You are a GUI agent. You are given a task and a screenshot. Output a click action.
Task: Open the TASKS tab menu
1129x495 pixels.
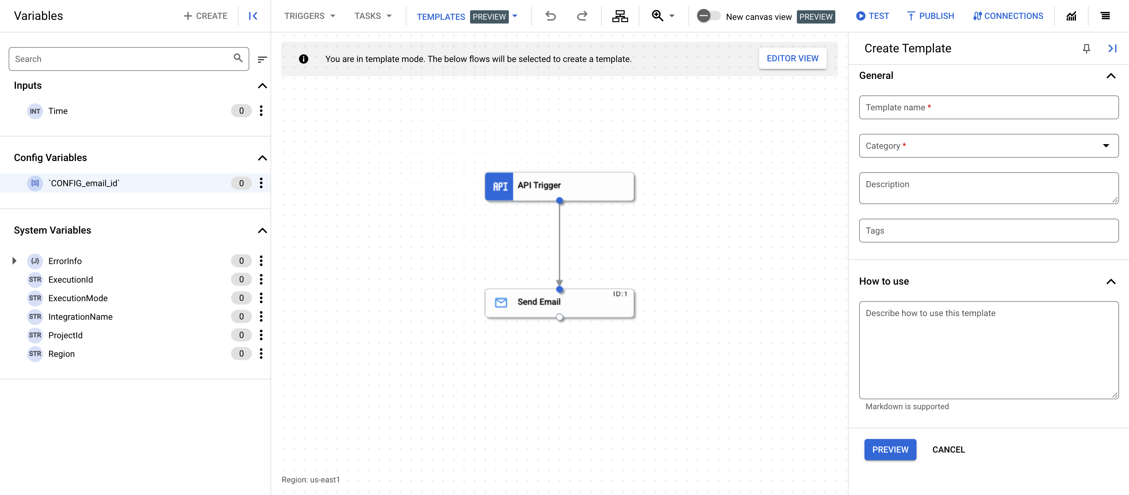point(372,16)
